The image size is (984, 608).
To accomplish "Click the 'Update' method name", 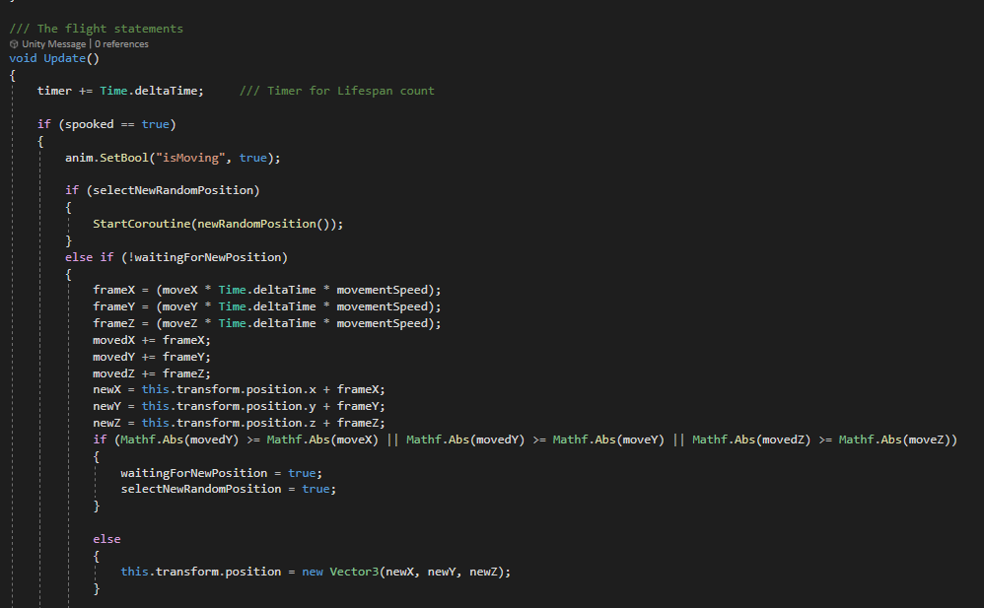I will coord(65,58).
